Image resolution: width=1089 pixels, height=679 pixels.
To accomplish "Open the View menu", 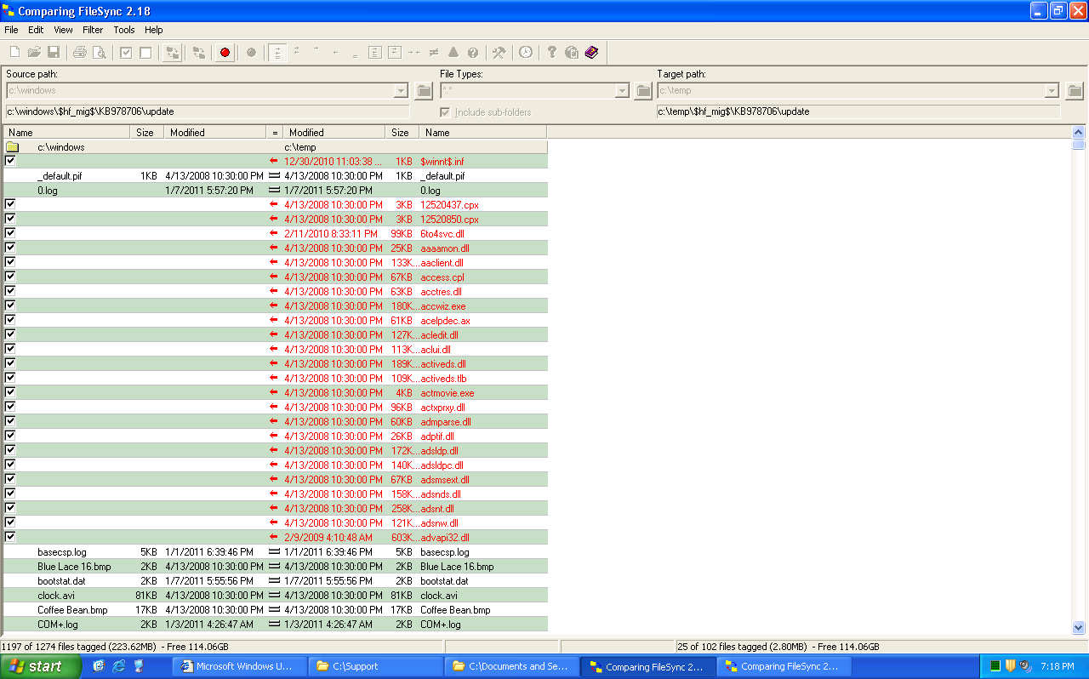I will tap(63, 30).
